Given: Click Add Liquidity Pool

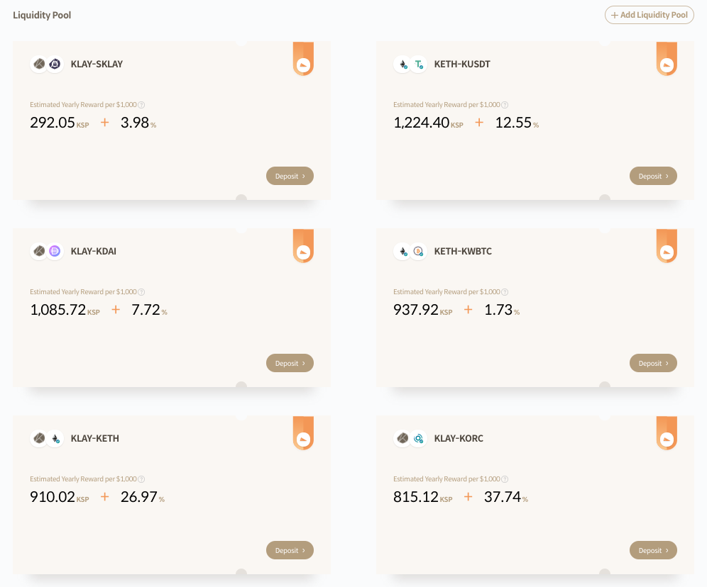Looking at the screenshot, I should click(649, 14).
